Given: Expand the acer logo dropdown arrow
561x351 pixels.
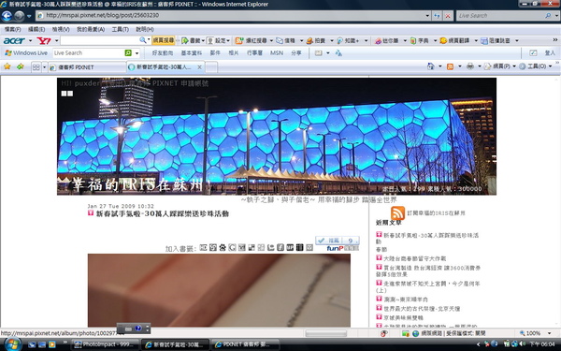Looking at the screenshot, I should [x=31, y=41].
